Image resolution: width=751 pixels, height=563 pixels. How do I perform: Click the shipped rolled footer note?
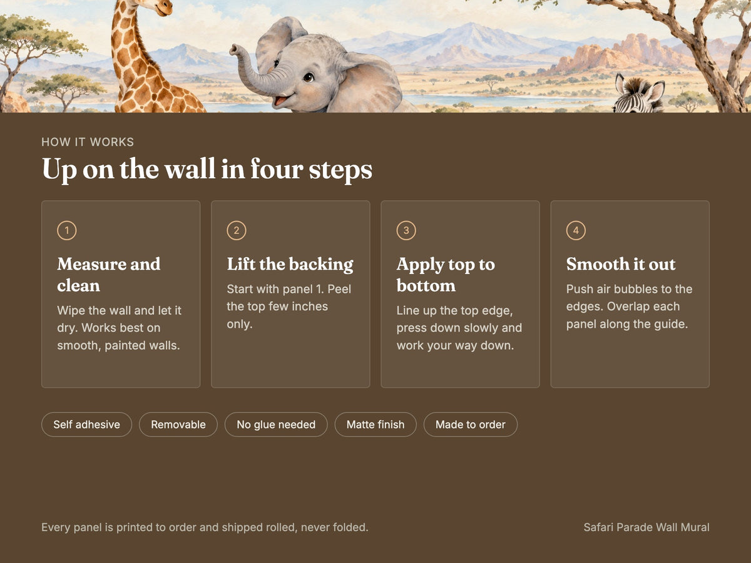(x=205, y=527)
